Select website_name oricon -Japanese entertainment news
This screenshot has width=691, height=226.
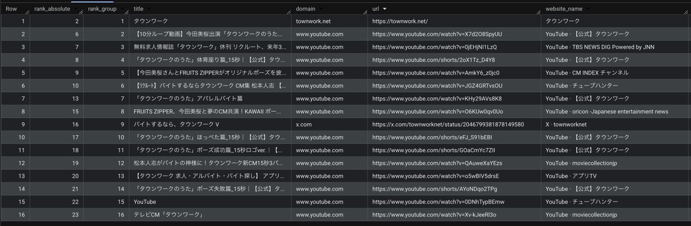[607, 111]
